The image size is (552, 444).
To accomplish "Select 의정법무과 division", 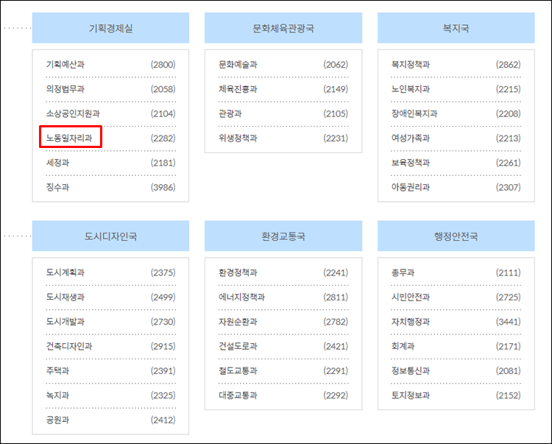I will tap(66, 89).
